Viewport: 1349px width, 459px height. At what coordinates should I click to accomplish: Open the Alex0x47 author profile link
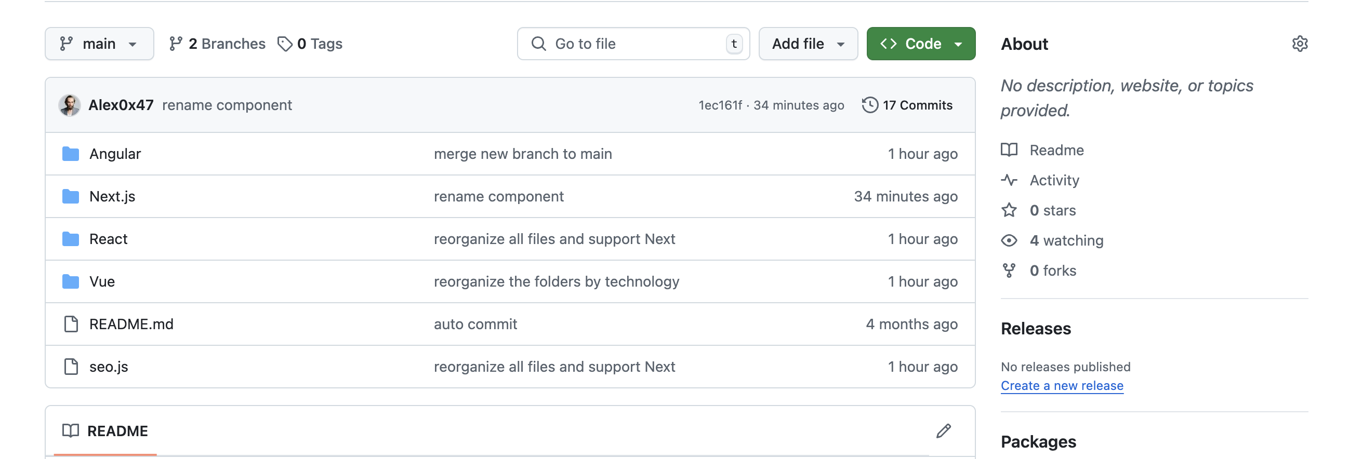[x=121, y=105]
